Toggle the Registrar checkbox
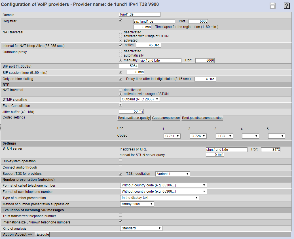This screenshot has width=294, height=239. 120,20
